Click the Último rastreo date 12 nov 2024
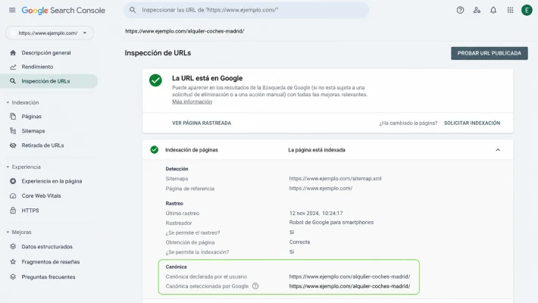 pyautogui.click(x=316, y=213)
